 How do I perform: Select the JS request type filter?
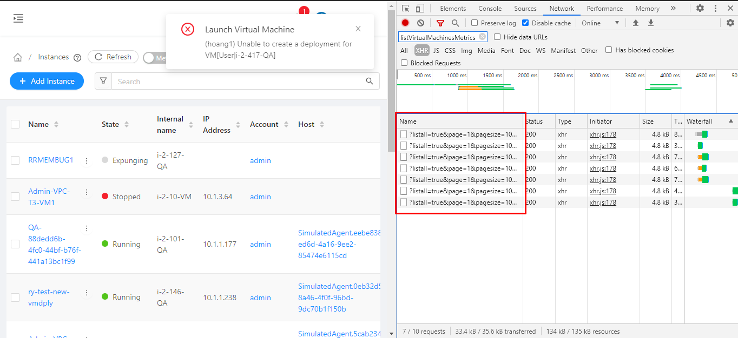point(436,51)
